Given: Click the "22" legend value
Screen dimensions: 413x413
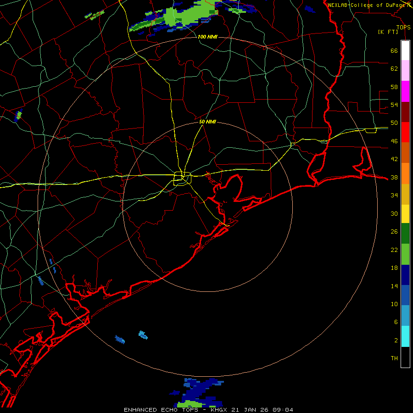Looking at the screenshot, I should point(394,250).
